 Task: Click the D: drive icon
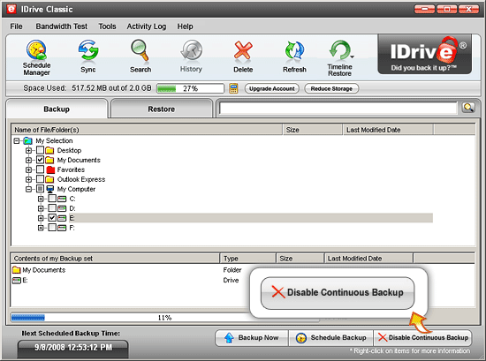point(62,208)
